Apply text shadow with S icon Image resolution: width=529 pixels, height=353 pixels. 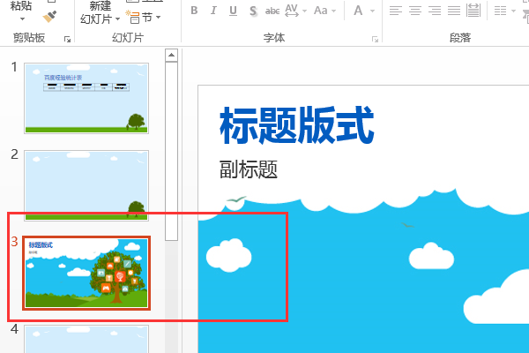(253, 11)
